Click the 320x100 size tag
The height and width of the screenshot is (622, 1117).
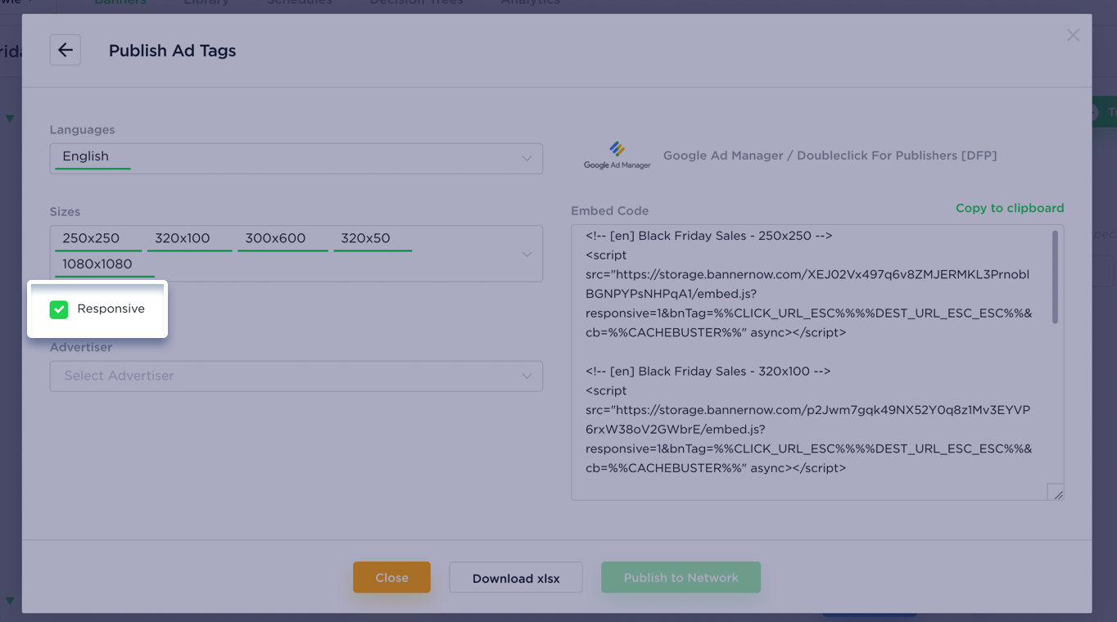coord(189,239)
